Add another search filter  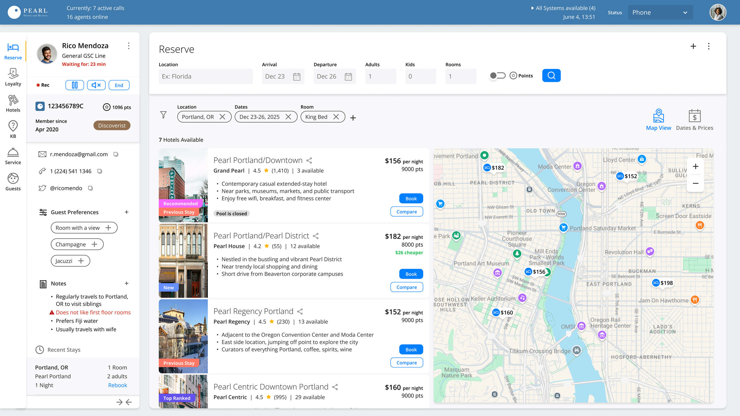pos(353,118)
